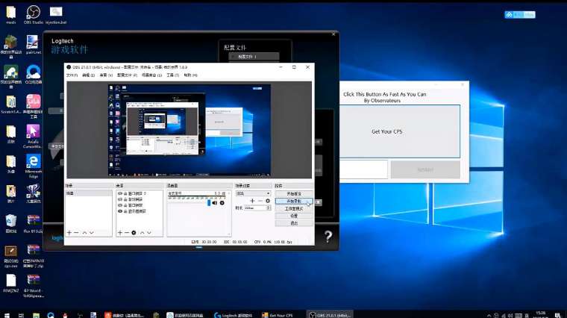Select the Minecraft launcher desktop icon
This screenshot has height=318, width=567.
(11, 46)
